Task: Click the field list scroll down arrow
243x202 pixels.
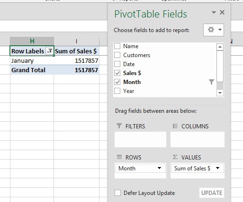Action: coord(220,93)
